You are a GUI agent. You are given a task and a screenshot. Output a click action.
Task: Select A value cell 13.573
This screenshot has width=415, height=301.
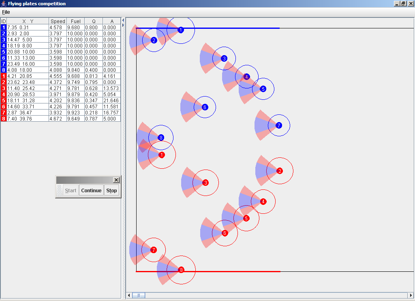click(x=112, y=88)
